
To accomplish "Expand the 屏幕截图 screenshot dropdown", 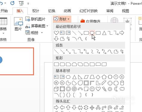I will [47, 26].
